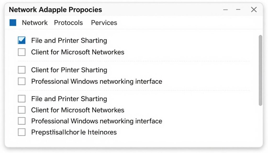This screenshot has height=153, width=268.
Task: Open the Pervices menu
Action: [104, 23]
